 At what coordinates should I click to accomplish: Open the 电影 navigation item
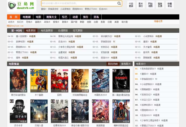(39, 17)
